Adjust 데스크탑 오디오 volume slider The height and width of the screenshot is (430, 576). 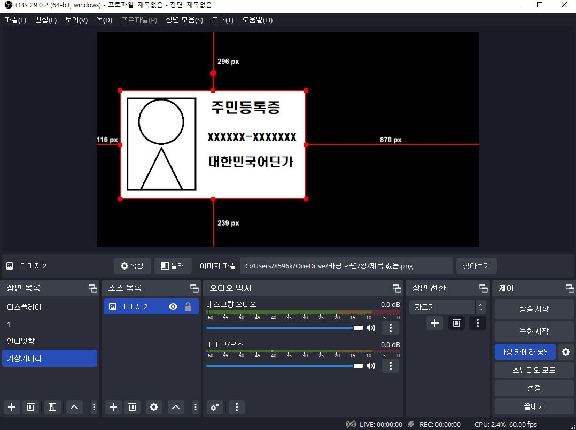click(x=285, y=328)
